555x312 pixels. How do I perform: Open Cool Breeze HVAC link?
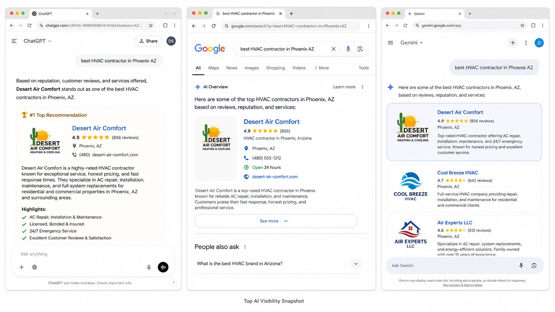pyautogui.click(x=457, y=173)
